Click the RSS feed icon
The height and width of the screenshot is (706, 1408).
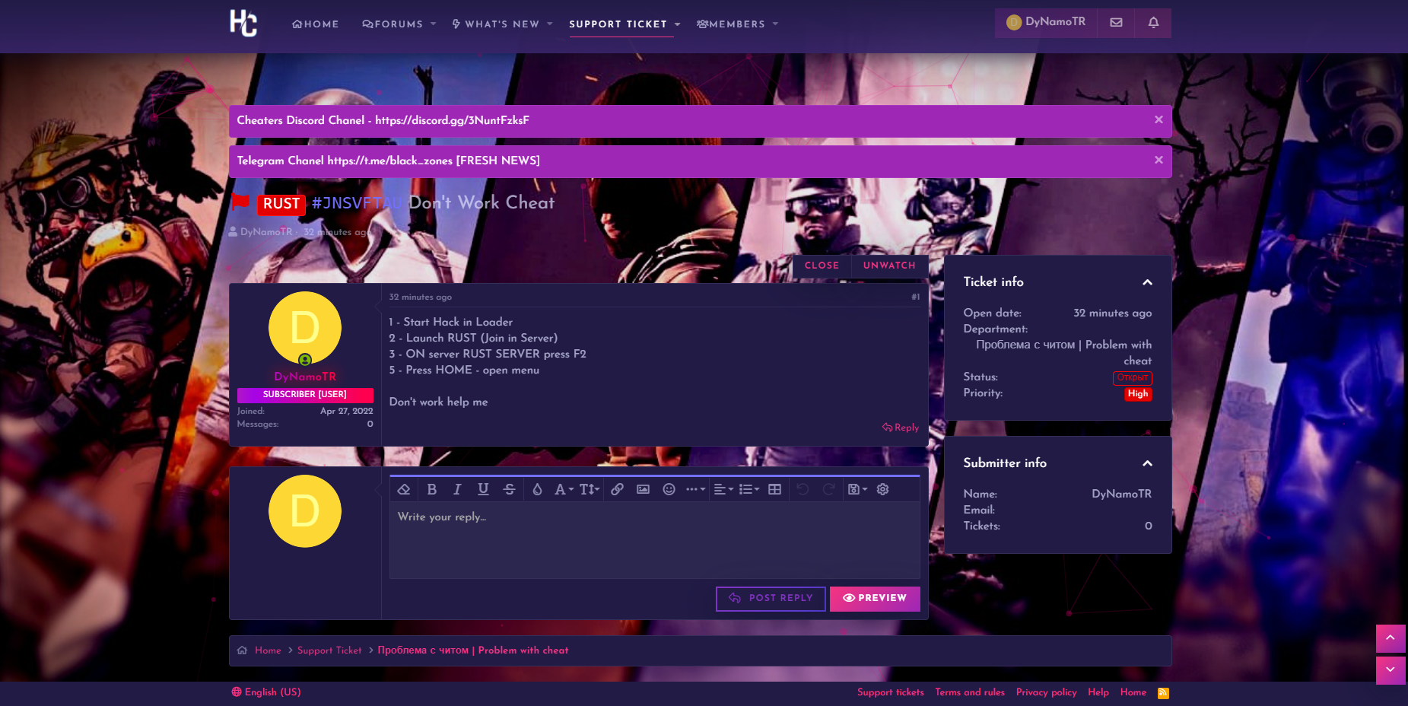(1163, 693)
